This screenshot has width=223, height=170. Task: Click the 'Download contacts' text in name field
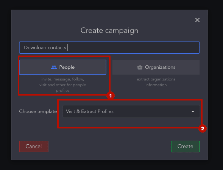point(45,48)
